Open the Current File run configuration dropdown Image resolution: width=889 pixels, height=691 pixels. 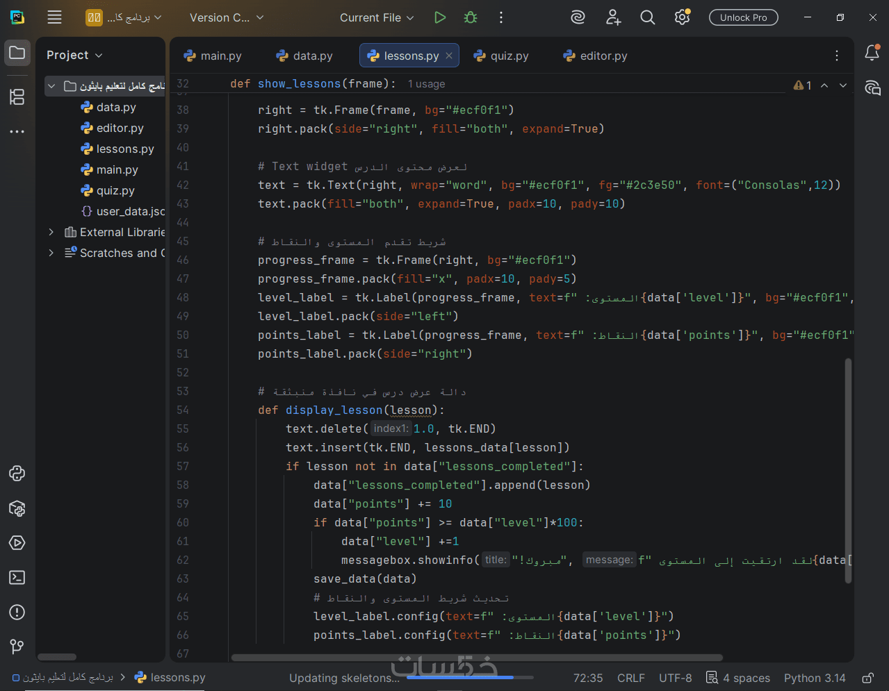[x=376, y=17]
